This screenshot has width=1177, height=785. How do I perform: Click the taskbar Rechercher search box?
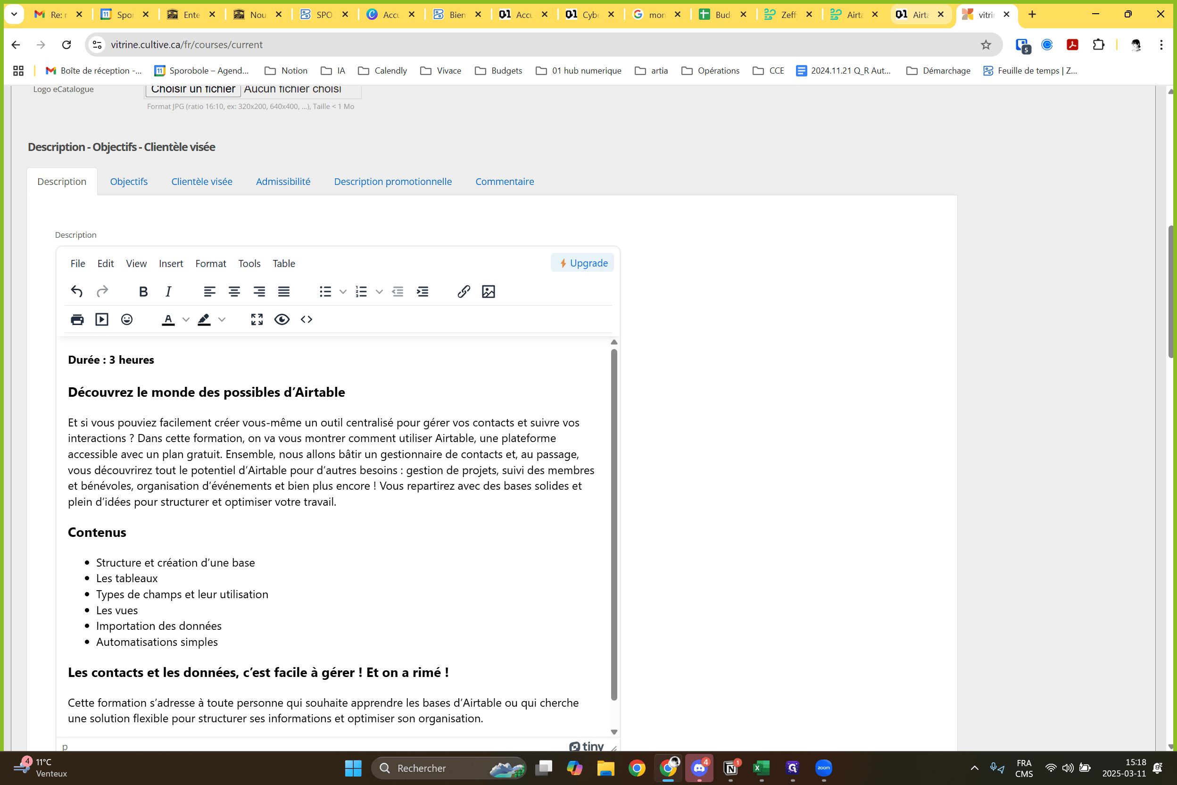449,768
